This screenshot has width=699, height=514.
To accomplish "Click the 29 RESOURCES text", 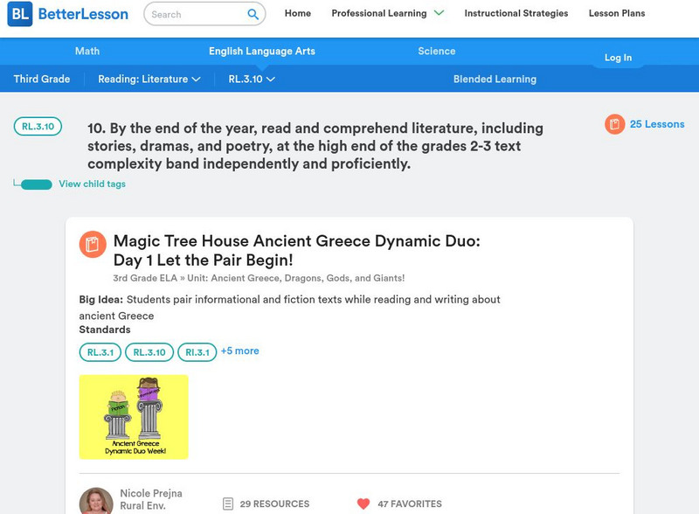I will click(274, 504).
